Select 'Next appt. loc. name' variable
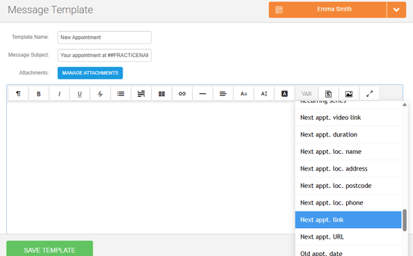This screenshot has width=413, height=256. coord(348,152)
